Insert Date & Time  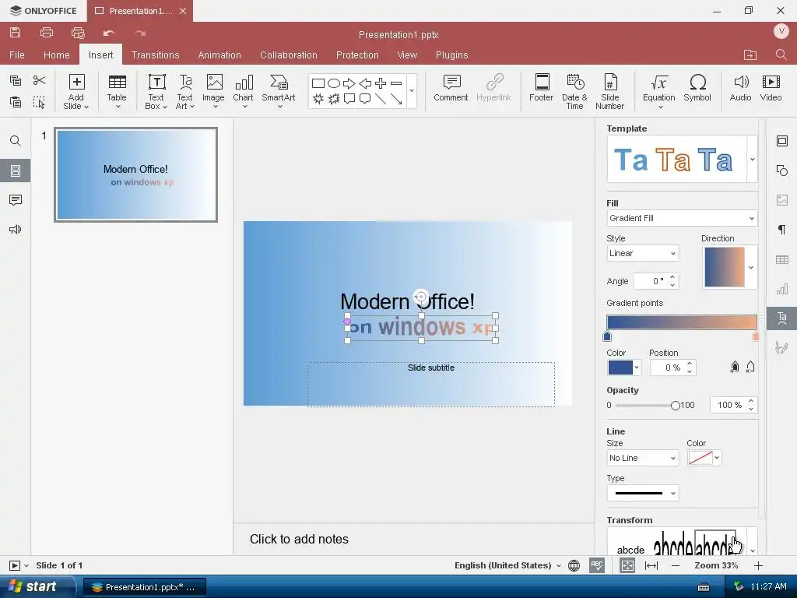tap(574, 92)
